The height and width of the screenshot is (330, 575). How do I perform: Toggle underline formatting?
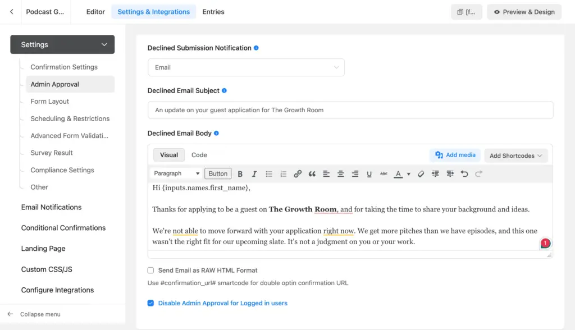click(369, 174)
